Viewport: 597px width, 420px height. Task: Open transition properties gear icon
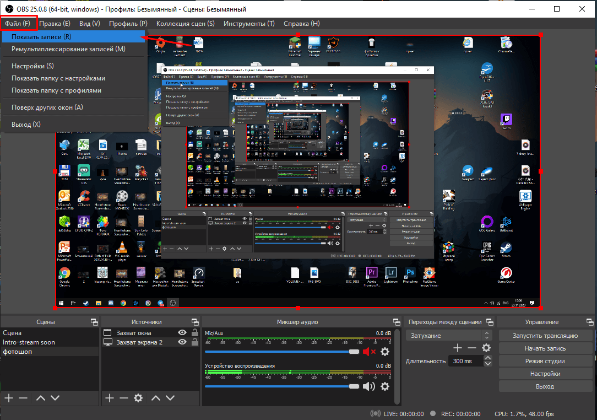pos(486,348)
